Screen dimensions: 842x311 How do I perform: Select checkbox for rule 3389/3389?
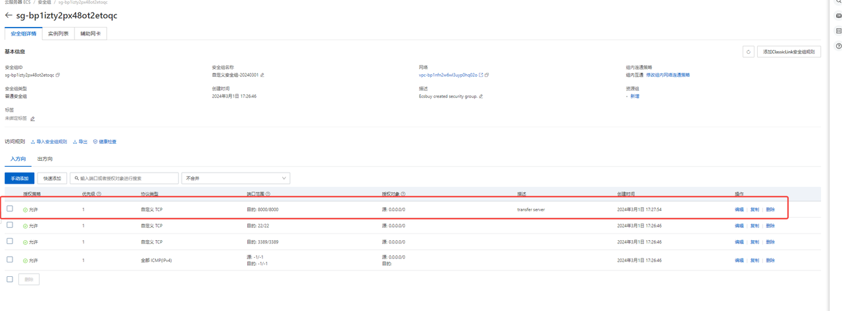[10, 241]
